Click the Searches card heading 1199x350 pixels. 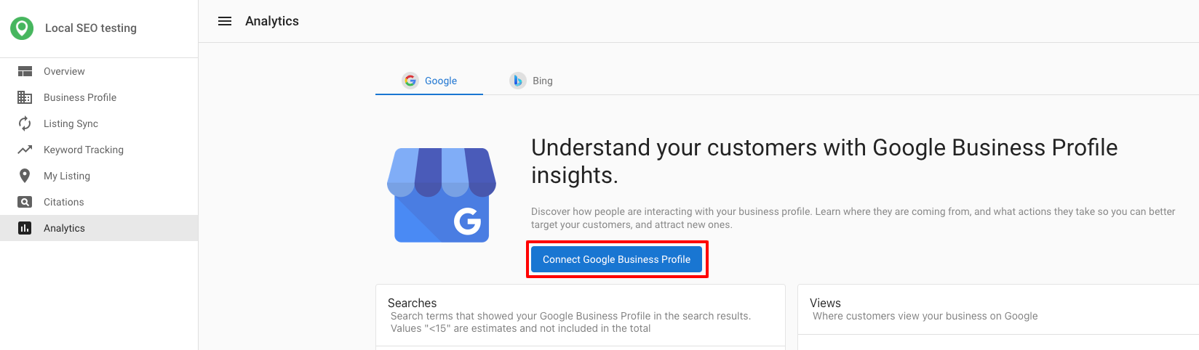(412, 303)
